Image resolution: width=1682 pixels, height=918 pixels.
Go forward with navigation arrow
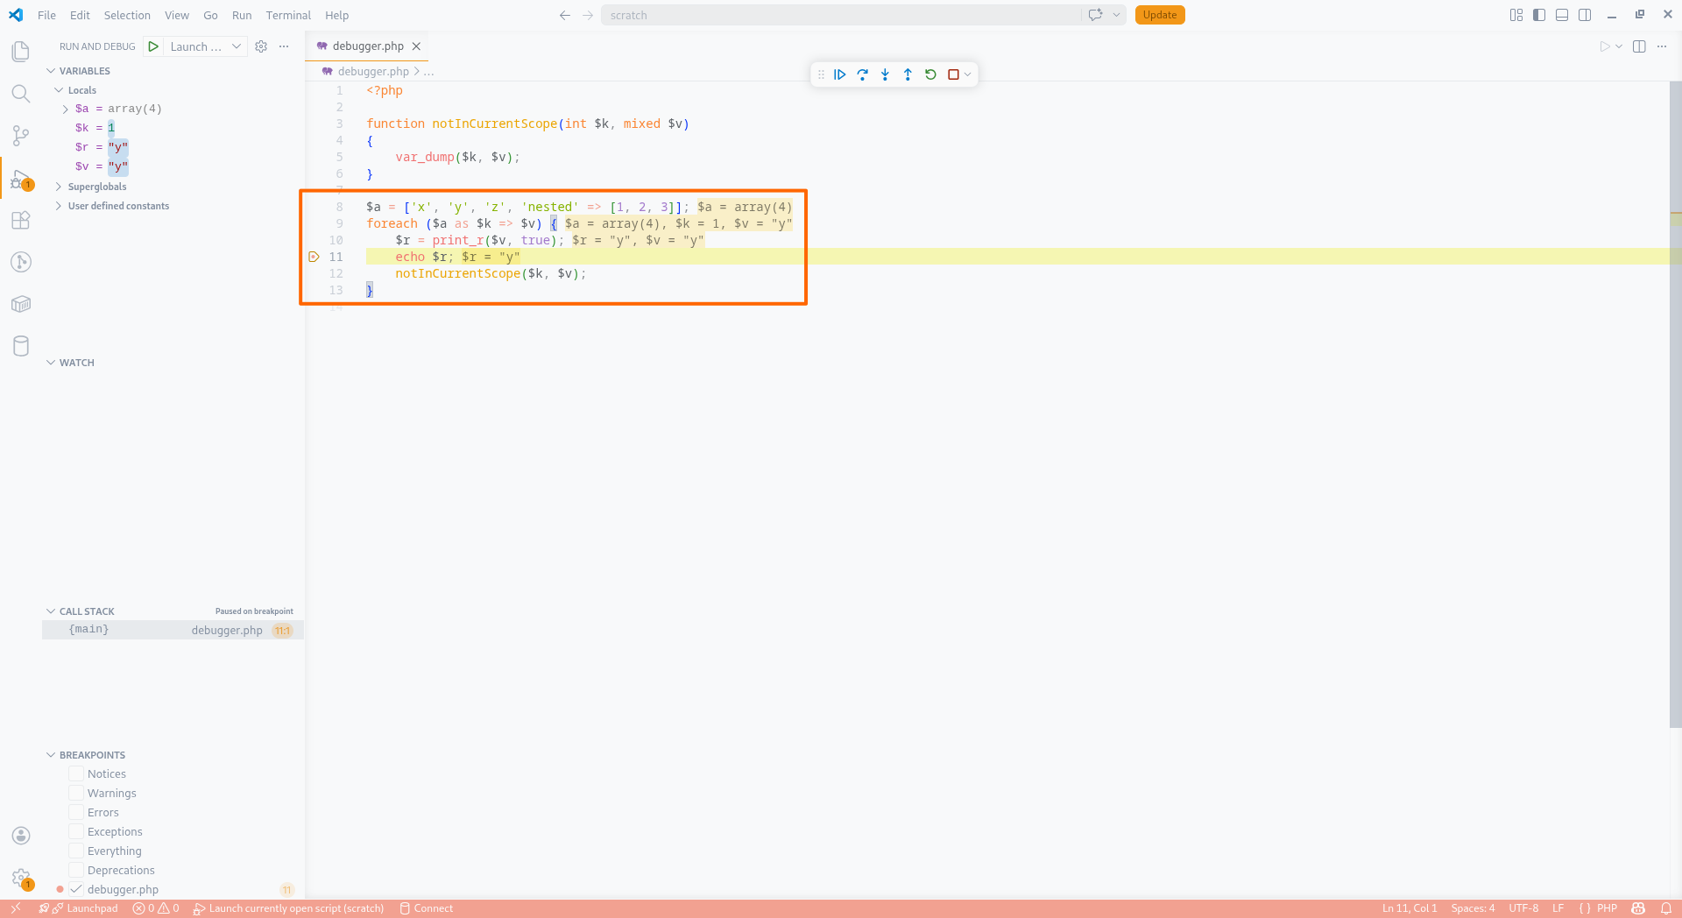[x=588, y=15]
